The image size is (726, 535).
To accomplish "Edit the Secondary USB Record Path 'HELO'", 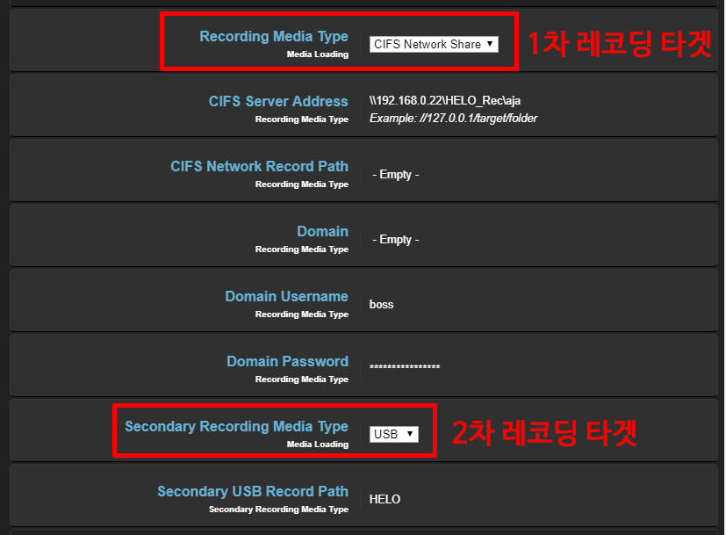I will 385,499.
